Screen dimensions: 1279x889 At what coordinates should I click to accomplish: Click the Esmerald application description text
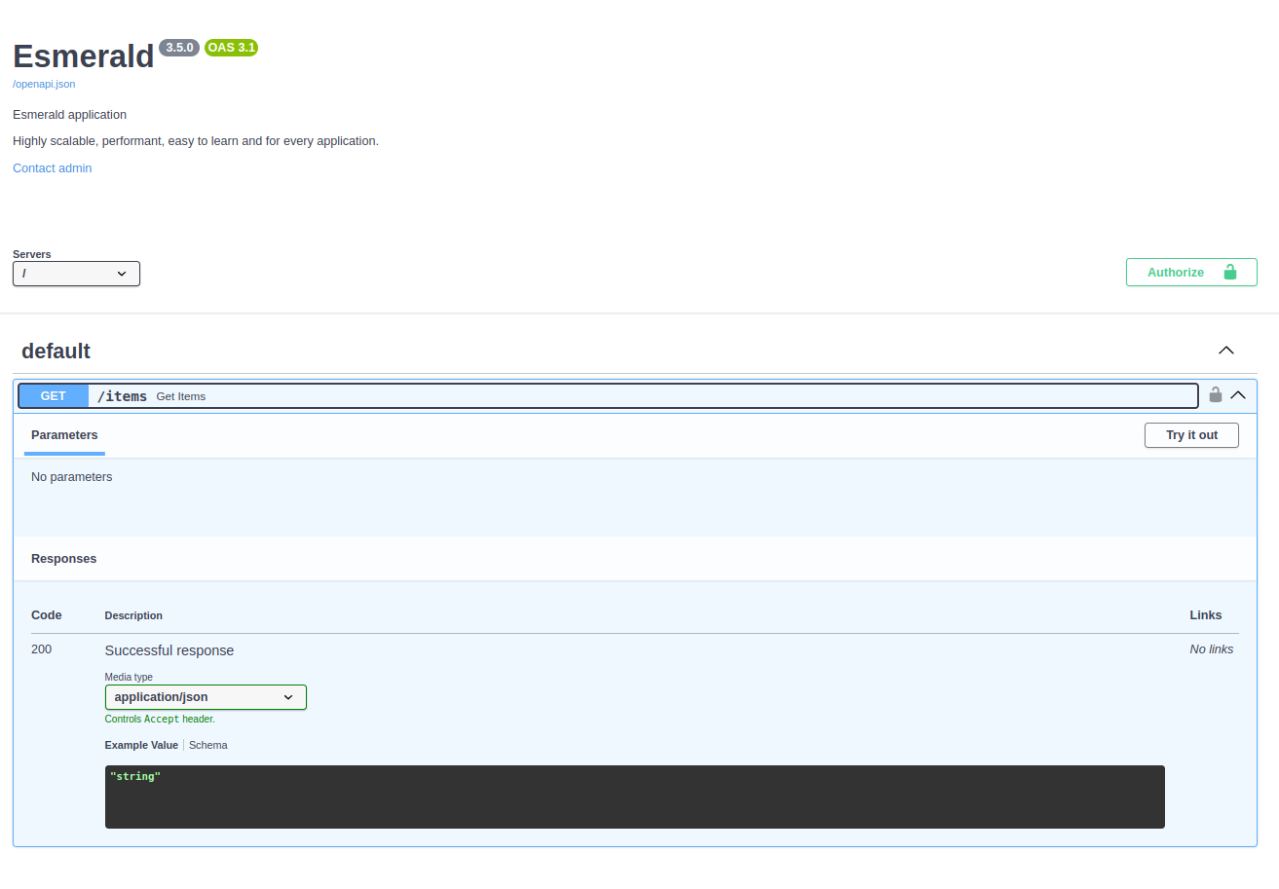pos(70,115)
